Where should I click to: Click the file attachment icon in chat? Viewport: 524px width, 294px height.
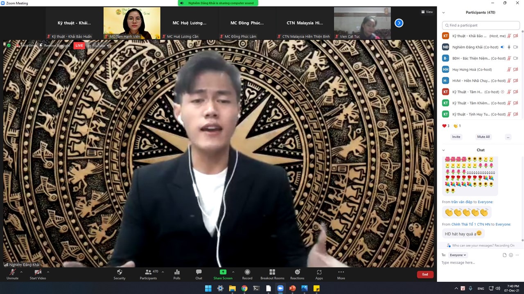click(x=505, y=255)
